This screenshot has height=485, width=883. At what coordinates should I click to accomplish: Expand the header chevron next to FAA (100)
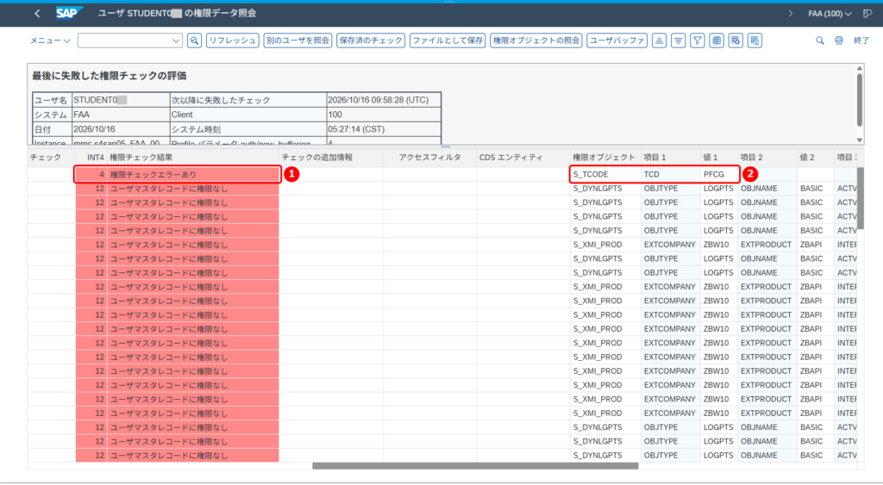791,14
